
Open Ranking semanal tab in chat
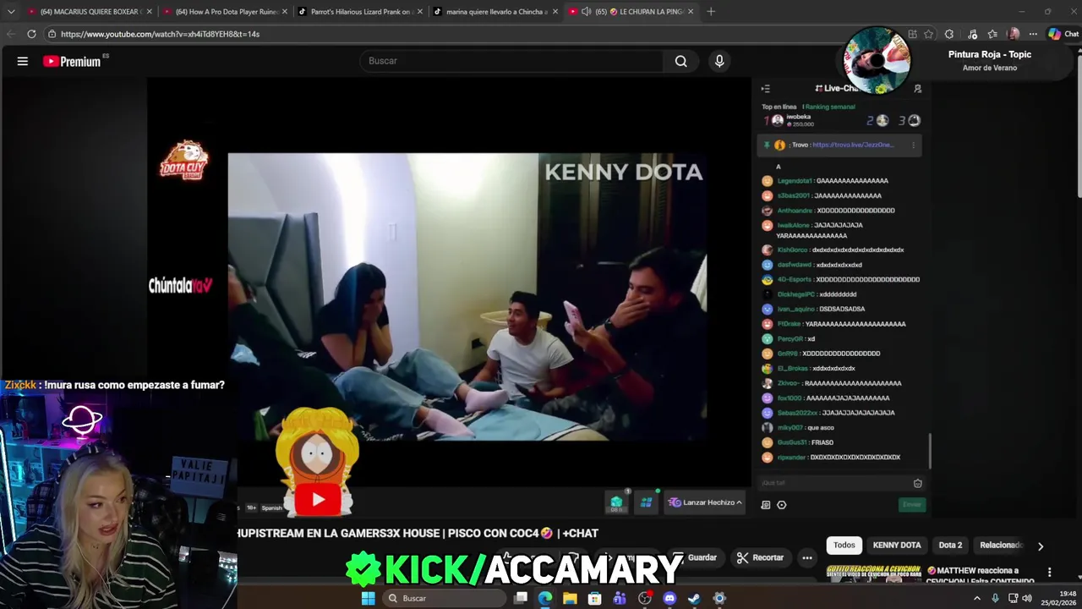(830, 107)
